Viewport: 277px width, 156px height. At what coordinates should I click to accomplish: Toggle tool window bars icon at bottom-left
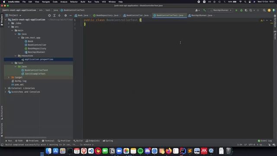2,145
